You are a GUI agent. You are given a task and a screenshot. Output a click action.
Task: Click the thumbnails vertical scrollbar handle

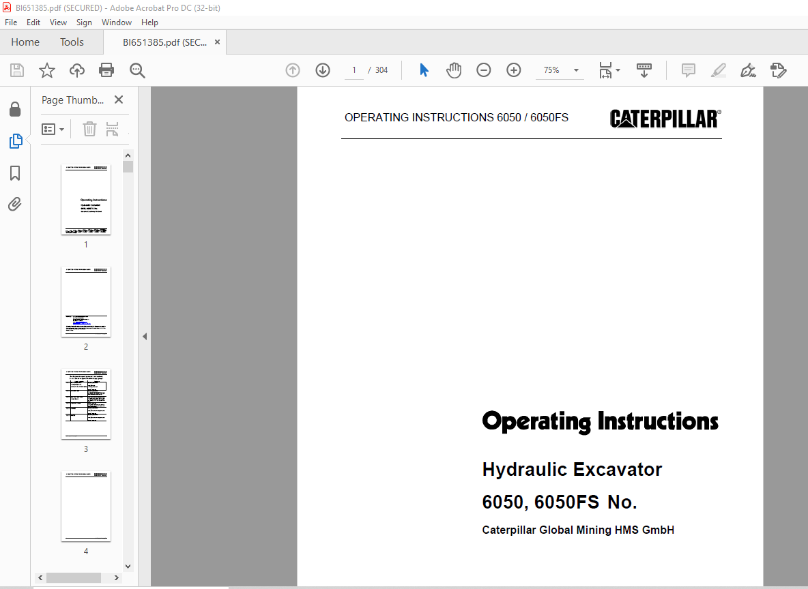(128, 166)
